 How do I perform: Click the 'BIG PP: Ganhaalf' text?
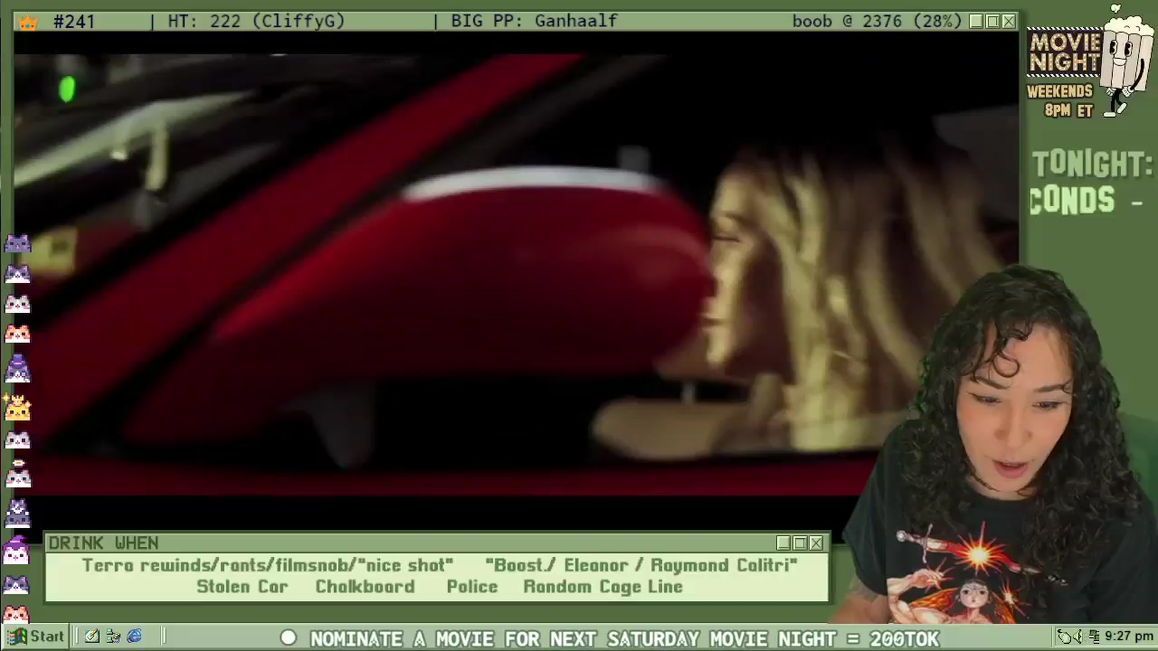534,22
